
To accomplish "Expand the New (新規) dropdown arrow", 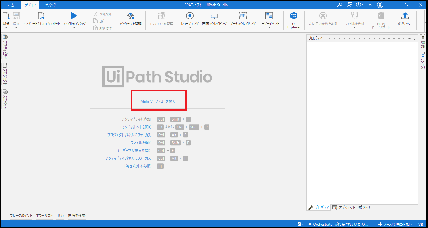I will (x=6, y=28).
